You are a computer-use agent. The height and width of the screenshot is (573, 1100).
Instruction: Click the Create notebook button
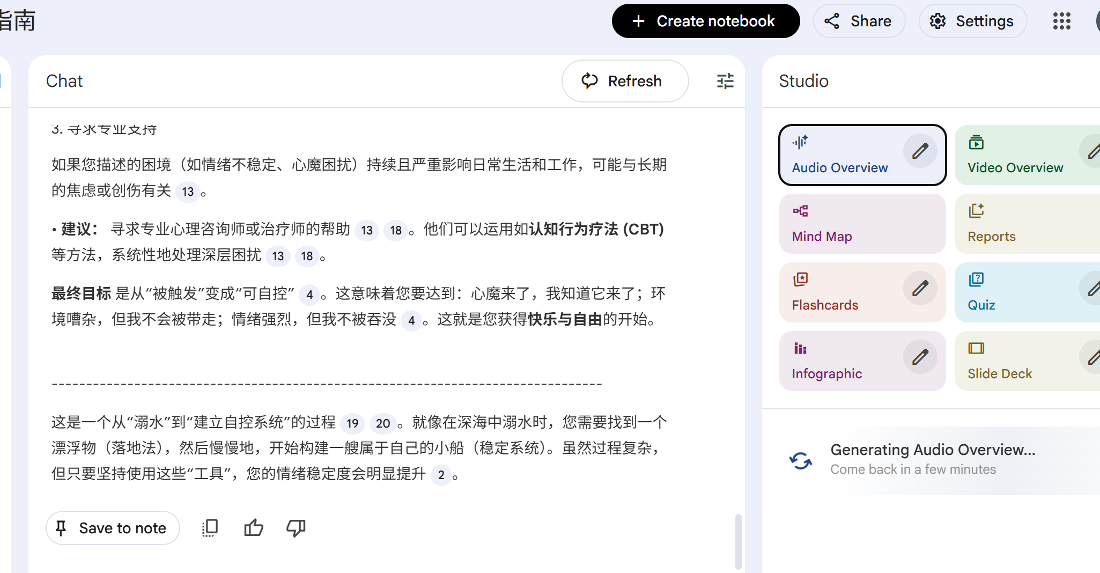pos(705,21)
